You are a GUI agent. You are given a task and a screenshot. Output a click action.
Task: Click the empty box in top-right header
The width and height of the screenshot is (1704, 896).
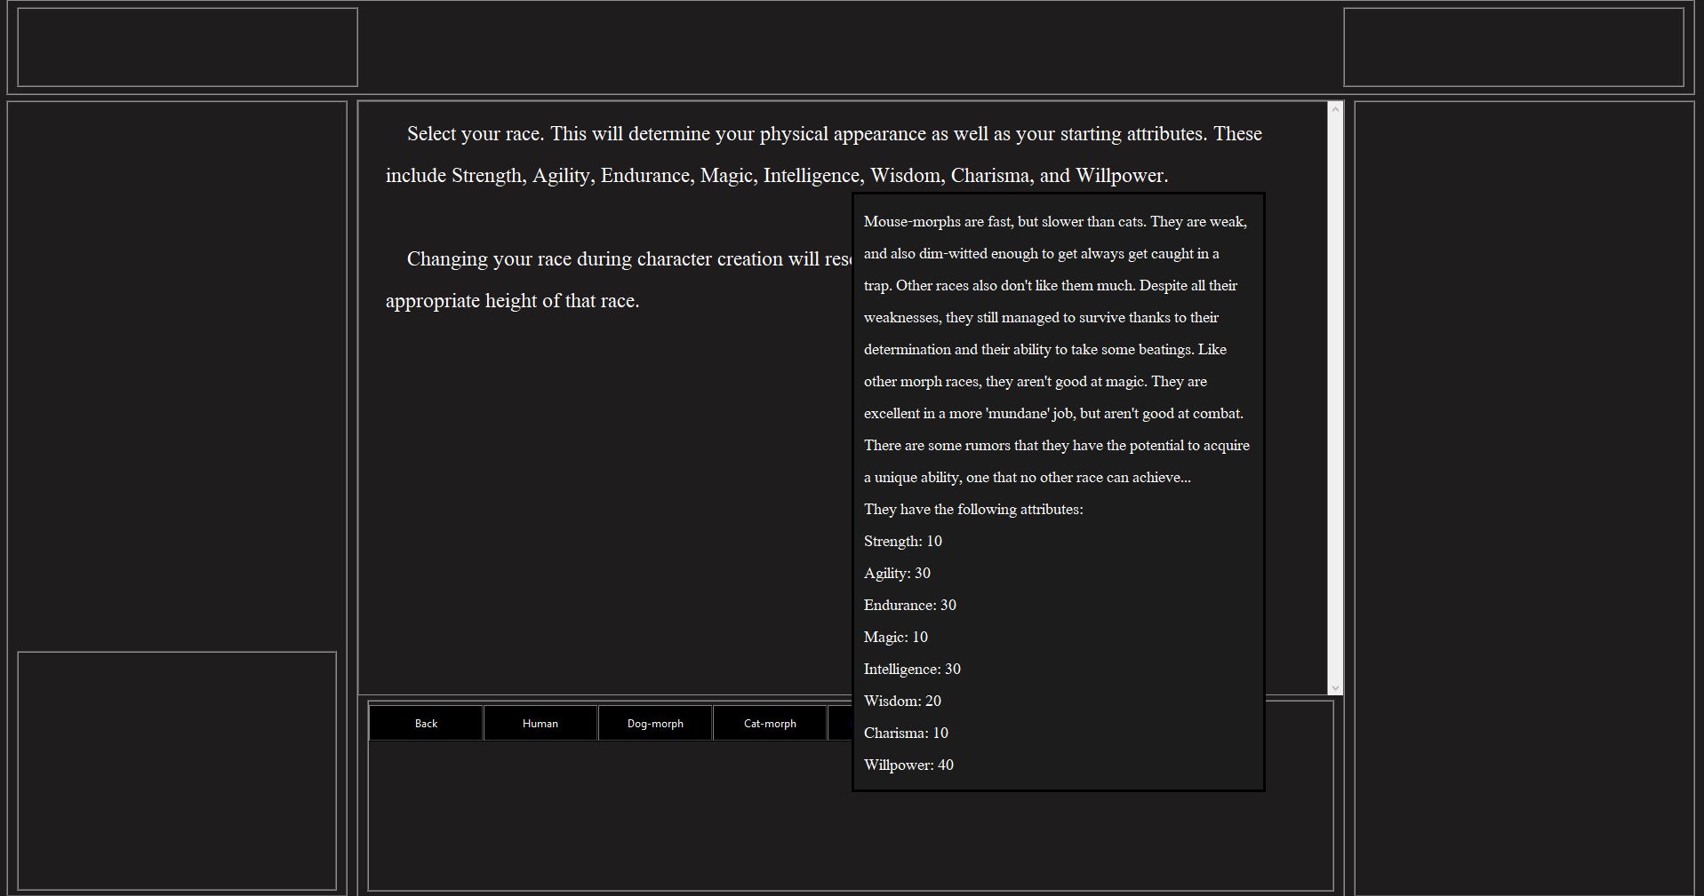[x=1513, y=48]
